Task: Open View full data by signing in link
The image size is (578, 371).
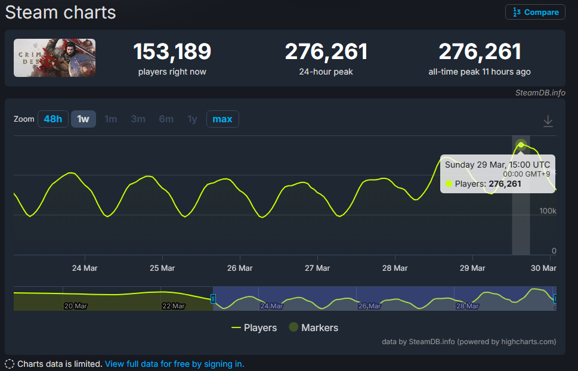Action: [x=175, y=364]
